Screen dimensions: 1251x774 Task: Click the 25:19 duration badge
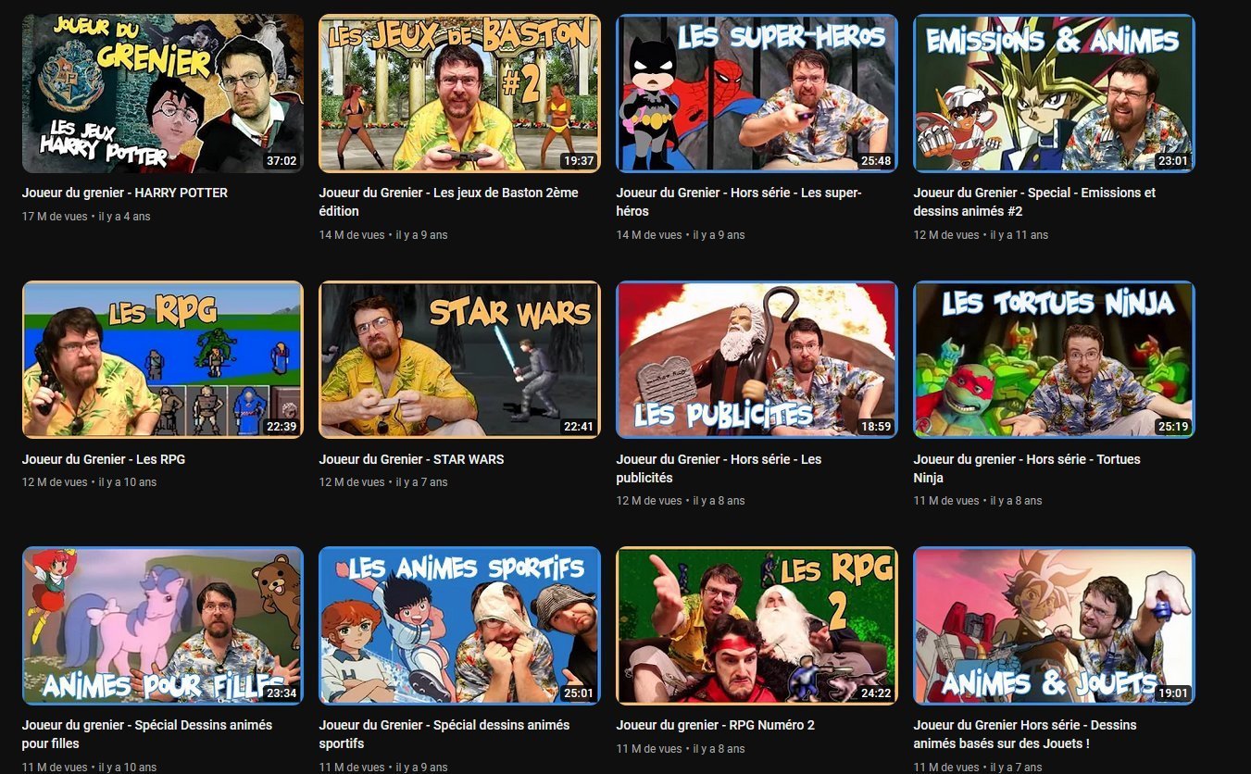pos(1173,427)
